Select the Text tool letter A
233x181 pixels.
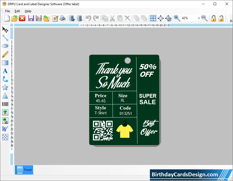point(5,71)
